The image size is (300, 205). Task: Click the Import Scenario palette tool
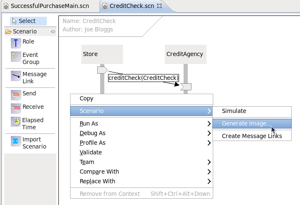[x=16, y=142]
